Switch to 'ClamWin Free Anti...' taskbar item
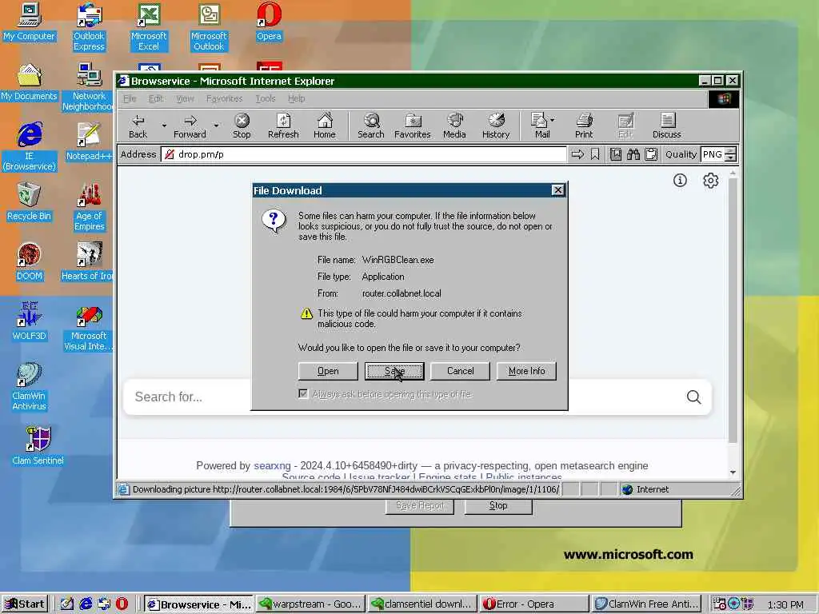Image resolution: width=819 pixels, height=614 pixels. pyautogui.click(x=646, y=604)
